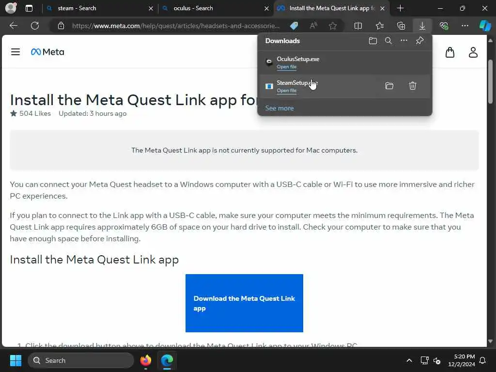
Task: Open file link under OculusSetup.exe
Action: coord(287,67)
